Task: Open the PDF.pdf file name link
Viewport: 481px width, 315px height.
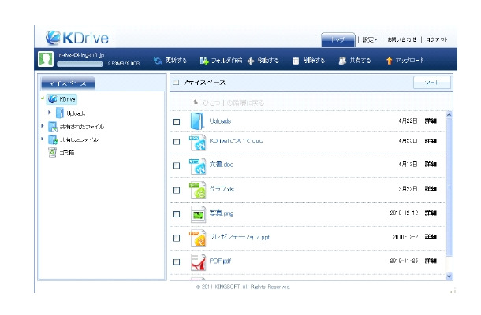Action: [x=220, y=261]
